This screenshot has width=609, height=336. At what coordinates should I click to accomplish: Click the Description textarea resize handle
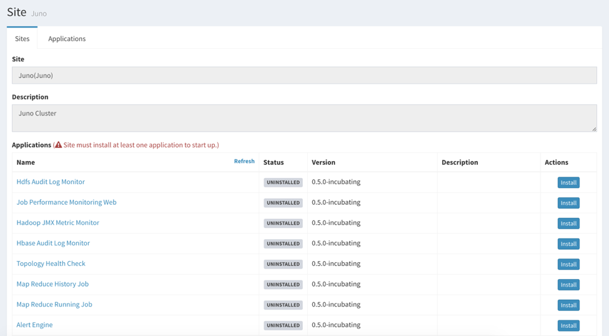point(594,129)
